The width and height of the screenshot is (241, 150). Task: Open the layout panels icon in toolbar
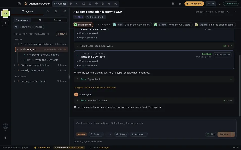pyautogui.click(x=84, y=4)
